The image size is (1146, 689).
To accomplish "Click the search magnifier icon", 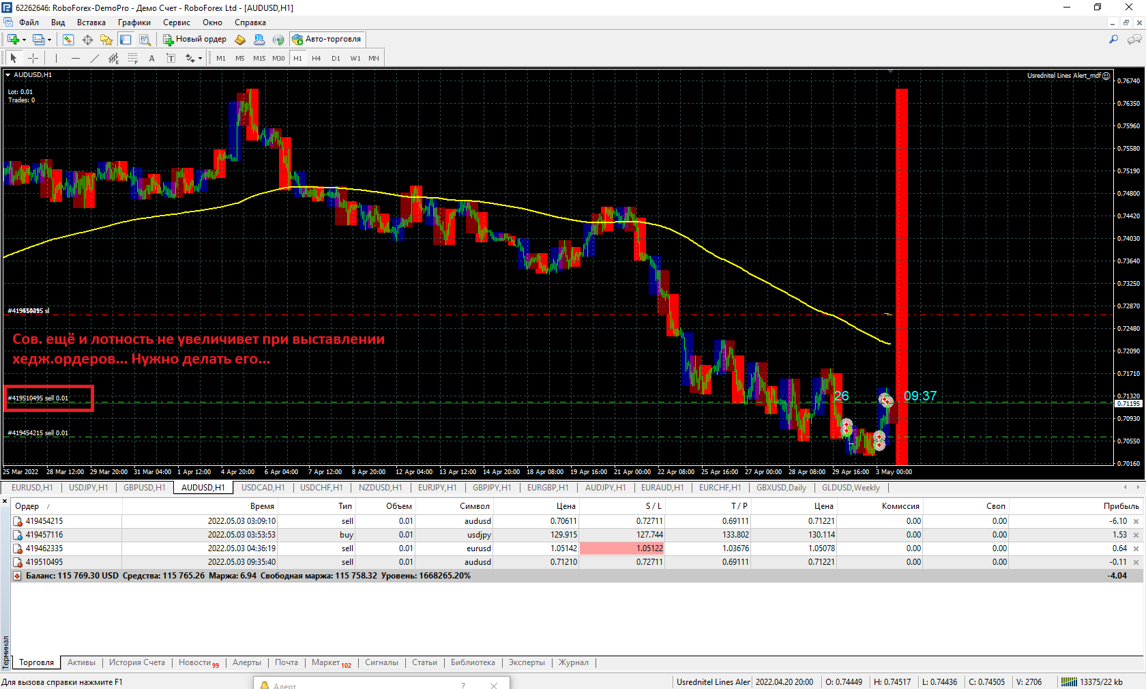I will (x=1114, y=40).
